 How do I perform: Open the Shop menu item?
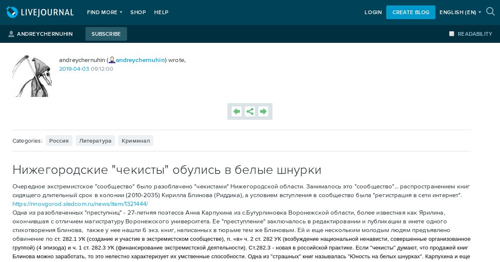coord(138,12)
